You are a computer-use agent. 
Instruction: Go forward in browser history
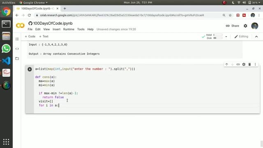pyautogui.click(x=23, y=15)
